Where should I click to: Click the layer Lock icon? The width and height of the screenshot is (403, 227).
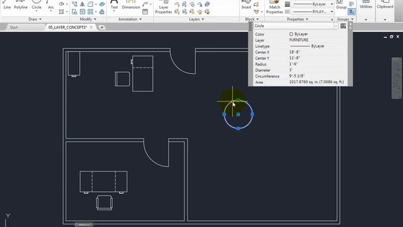click(200, 4)
